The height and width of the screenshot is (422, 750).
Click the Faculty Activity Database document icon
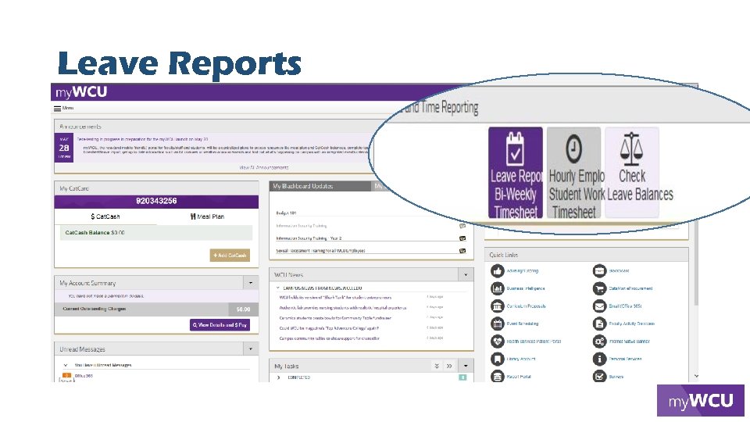coord(599,324)
